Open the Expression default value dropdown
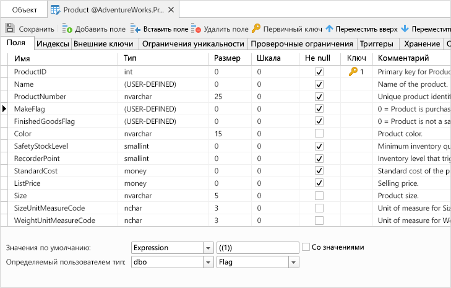This screenshot has height=288, width=451. click(x=208, y=248)
